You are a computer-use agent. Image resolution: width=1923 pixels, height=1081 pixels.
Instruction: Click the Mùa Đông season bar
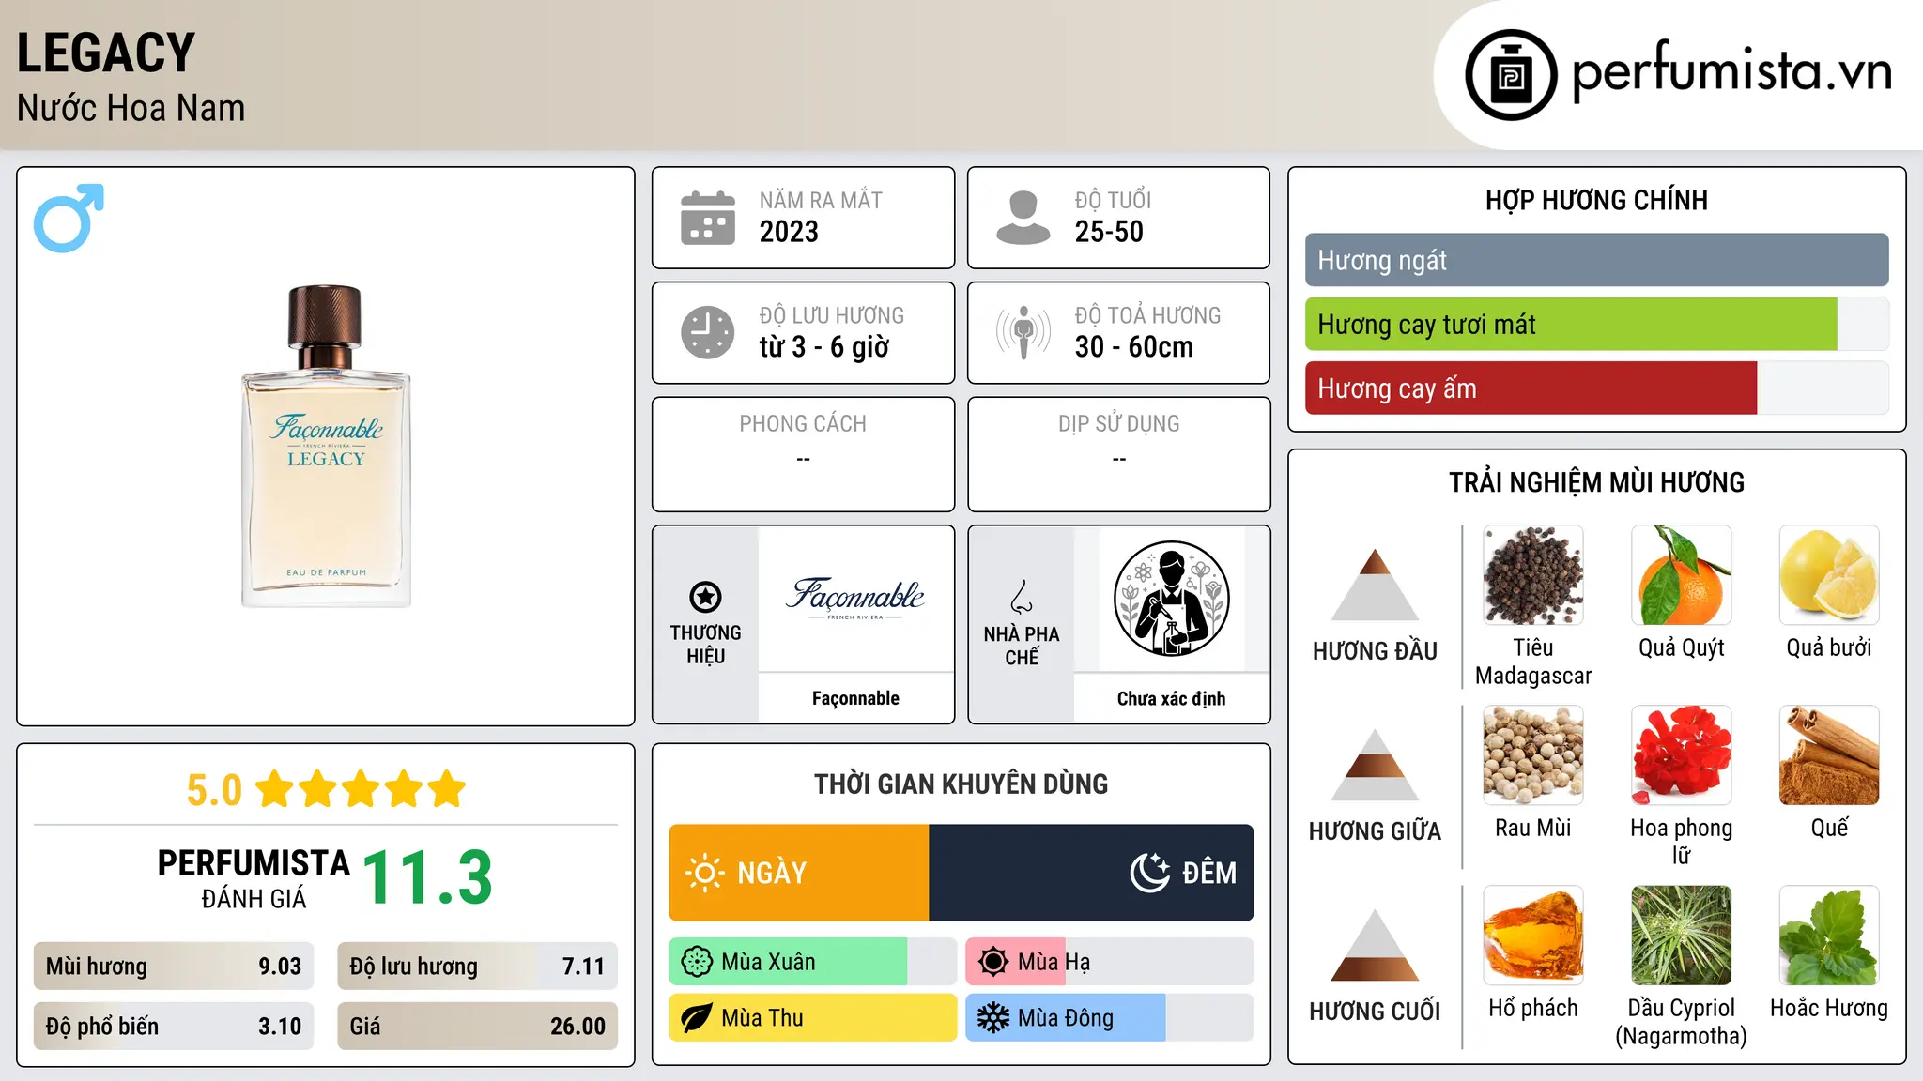(1109, 1018)
